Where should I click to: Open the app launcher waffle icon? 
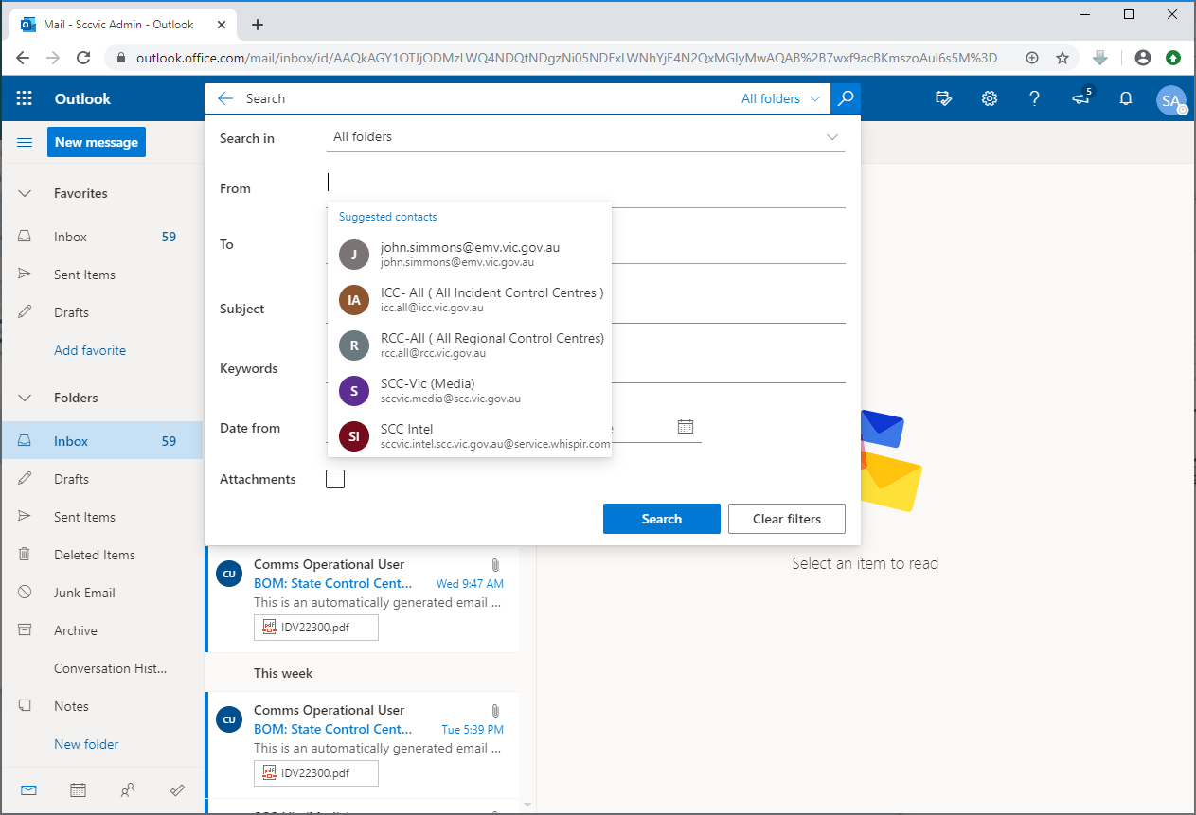25,98
